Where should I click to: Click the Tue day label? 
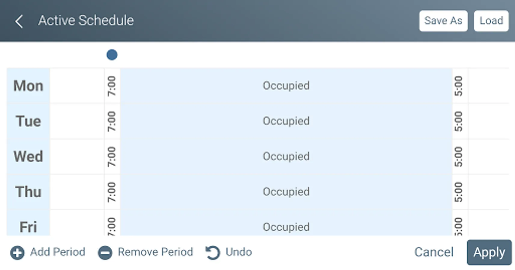[x=28, y=121]
